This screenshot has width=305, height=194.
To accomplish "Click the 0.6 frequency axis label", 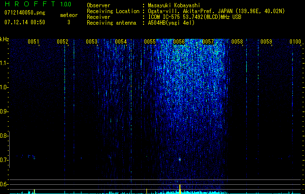I will tap(4, 184).
